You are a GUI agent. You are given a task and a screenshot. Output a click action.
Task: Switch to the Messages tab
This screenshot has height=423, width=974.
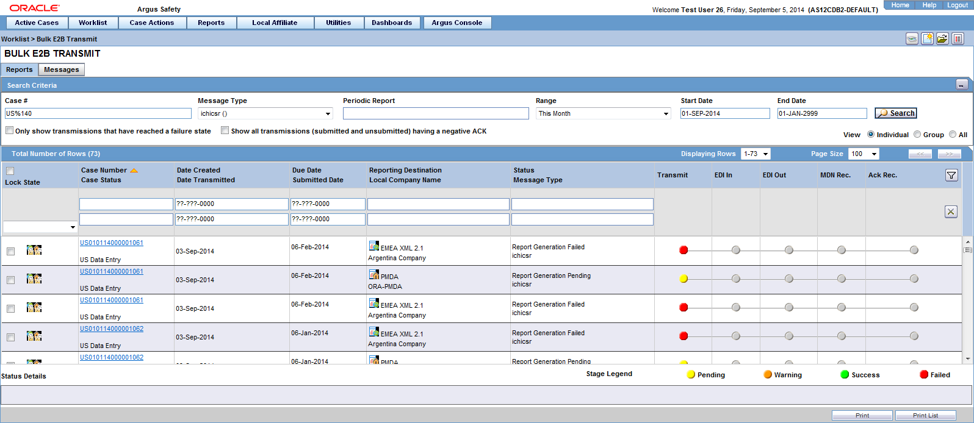coord(61,69)
